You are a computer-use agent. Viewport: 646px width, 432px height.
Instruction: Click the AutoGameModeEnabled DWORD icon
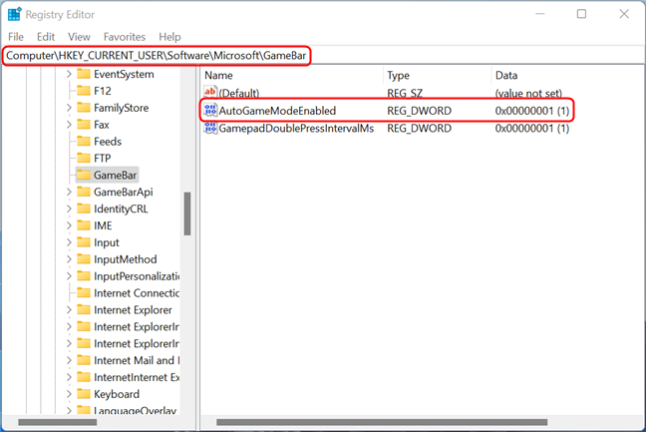210,110
